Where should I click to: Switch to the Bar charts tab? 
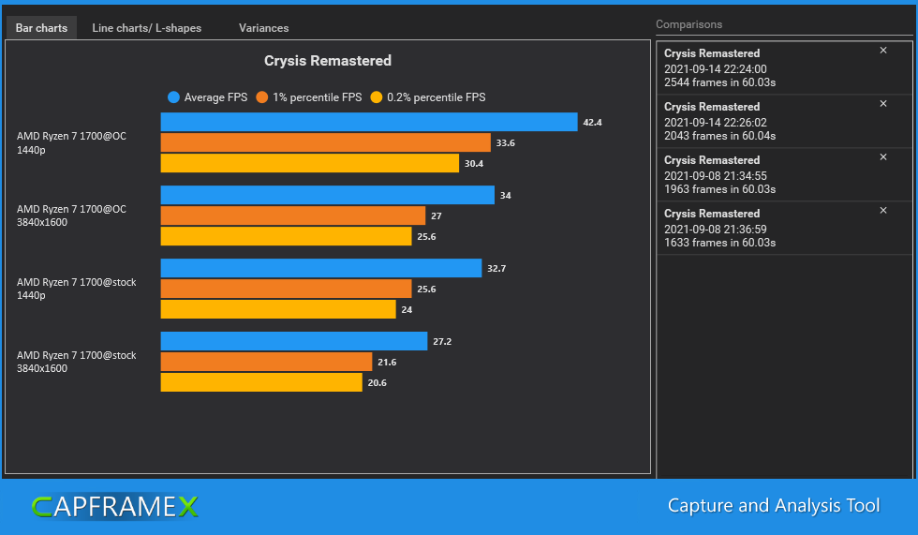[x=41, y=27]
